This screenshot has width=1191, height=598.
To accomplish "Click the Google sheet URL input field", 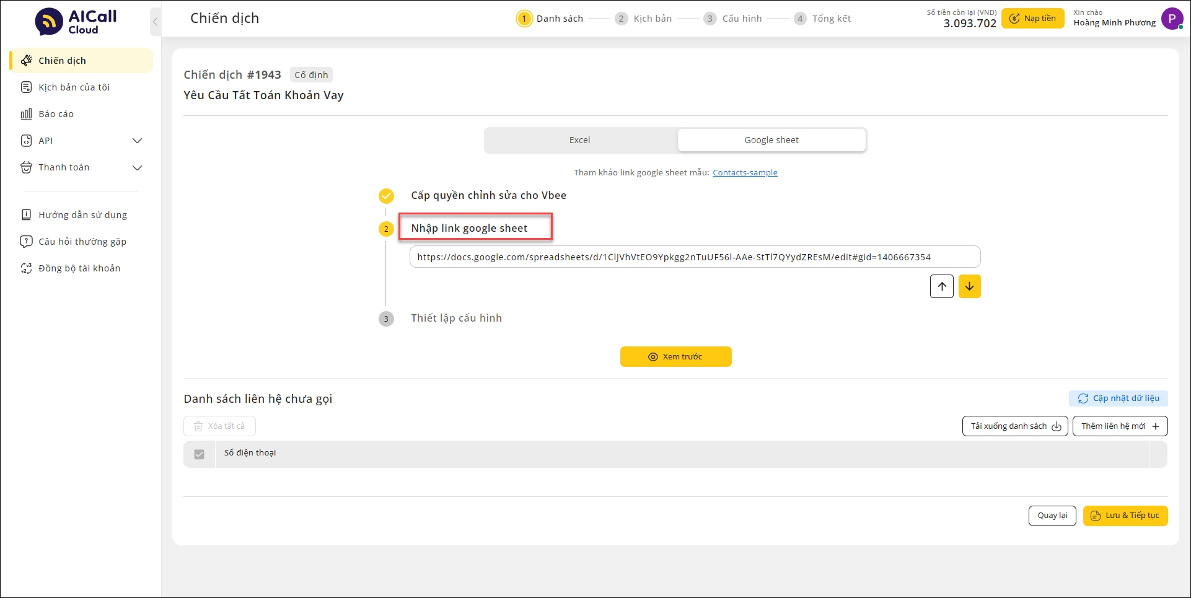I will tap(694, 257).
